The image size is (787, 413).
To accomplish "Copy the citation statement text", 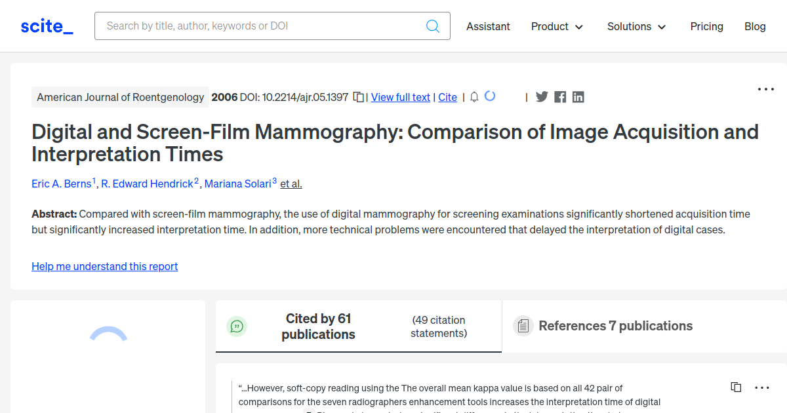I will (735, 387).
